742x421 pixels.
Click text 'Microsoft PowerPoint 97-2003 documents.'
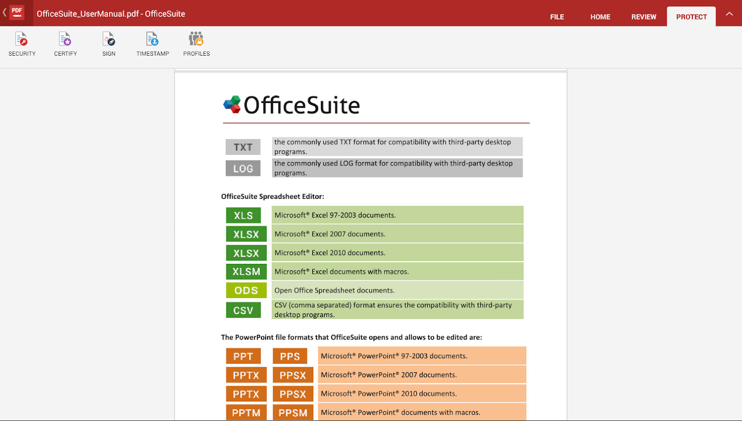click(x=394, y=356)
